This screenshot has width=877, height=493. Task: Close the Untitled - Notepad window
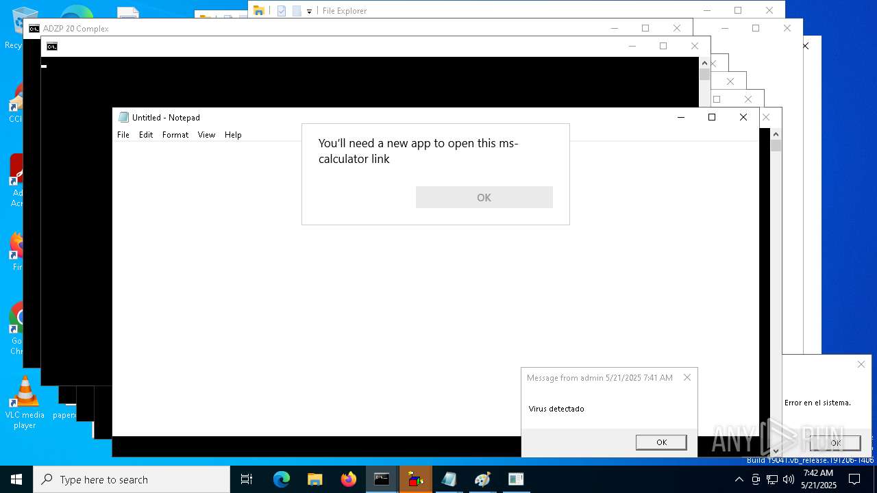tap(743, 117)
